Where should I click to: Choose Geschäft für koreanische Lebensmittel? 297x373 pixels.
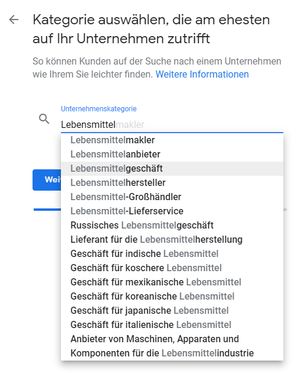[x=172, y=297]
